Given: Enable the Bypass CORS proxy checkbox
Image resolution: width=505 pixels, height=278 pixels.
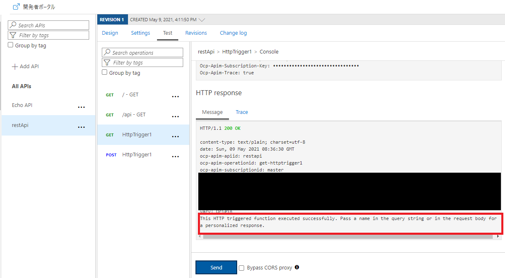Looking at the screenshot, I should point(242,268).
